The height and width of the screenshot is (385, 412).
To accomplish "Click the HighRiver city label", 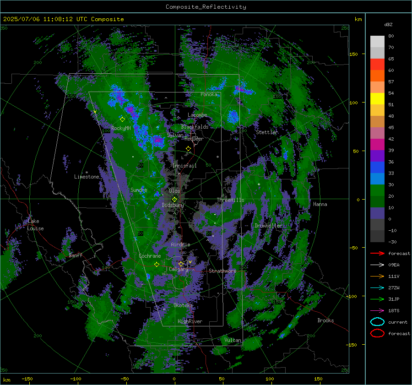I will point(190,321).
